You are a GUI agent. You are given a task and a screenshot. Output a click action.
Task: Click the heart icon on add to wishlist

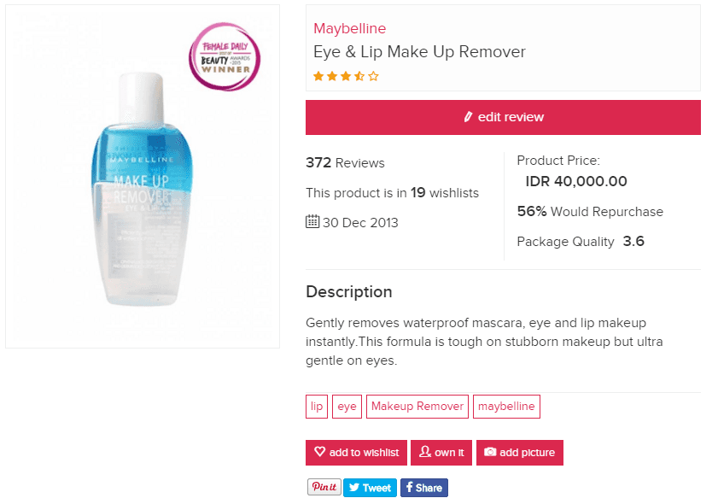pos(320,453)
